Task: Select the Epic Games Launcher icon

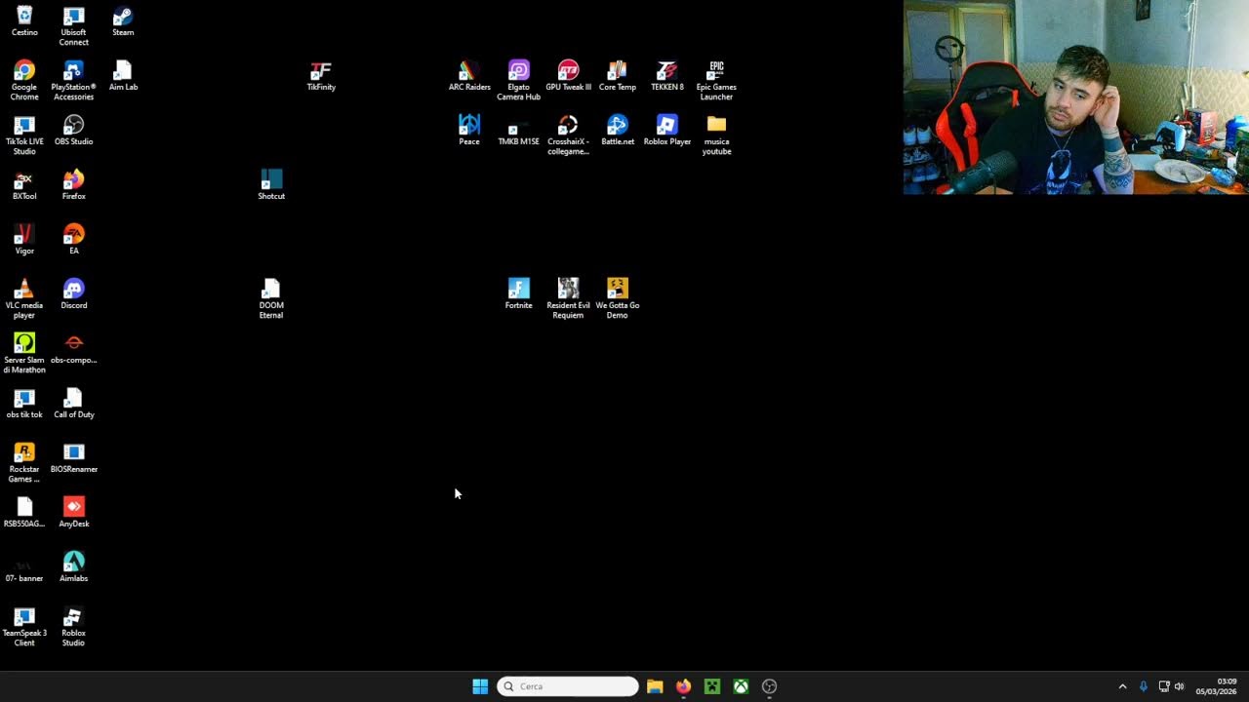Action: [716, 80]
